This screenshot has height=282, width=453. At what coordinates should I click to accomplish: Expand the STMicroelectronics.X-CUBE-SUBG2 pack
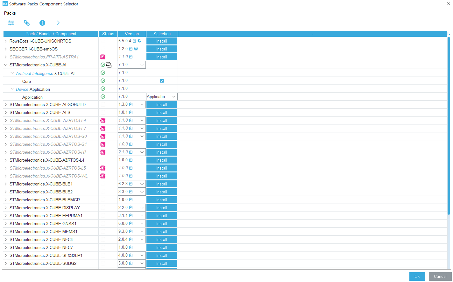tap(6, 263)
